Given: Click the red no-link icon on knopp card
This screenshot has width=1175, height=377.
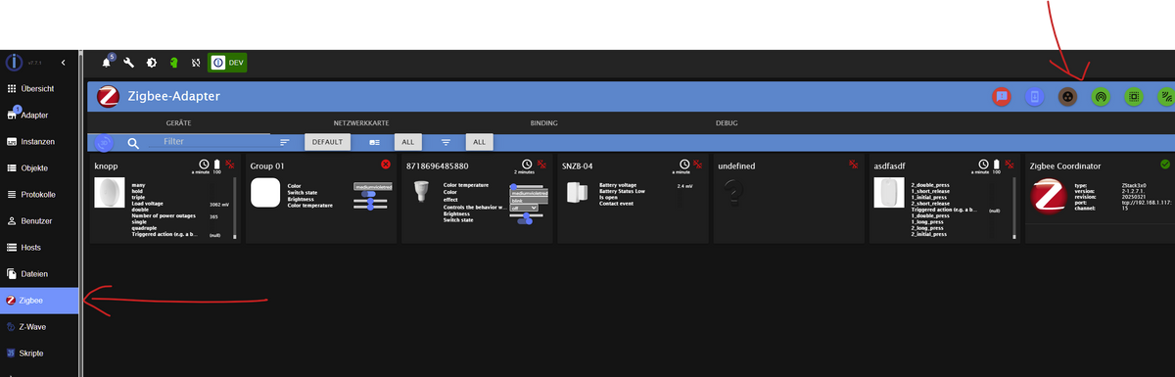Looking at the screenshot, I should pos(229,165).
